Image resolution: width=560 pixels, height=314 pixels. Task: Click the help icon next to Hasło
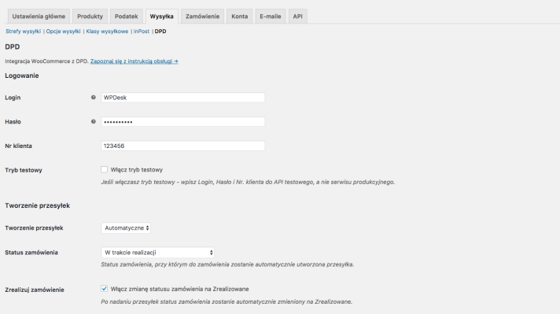[x=94, y=121]
